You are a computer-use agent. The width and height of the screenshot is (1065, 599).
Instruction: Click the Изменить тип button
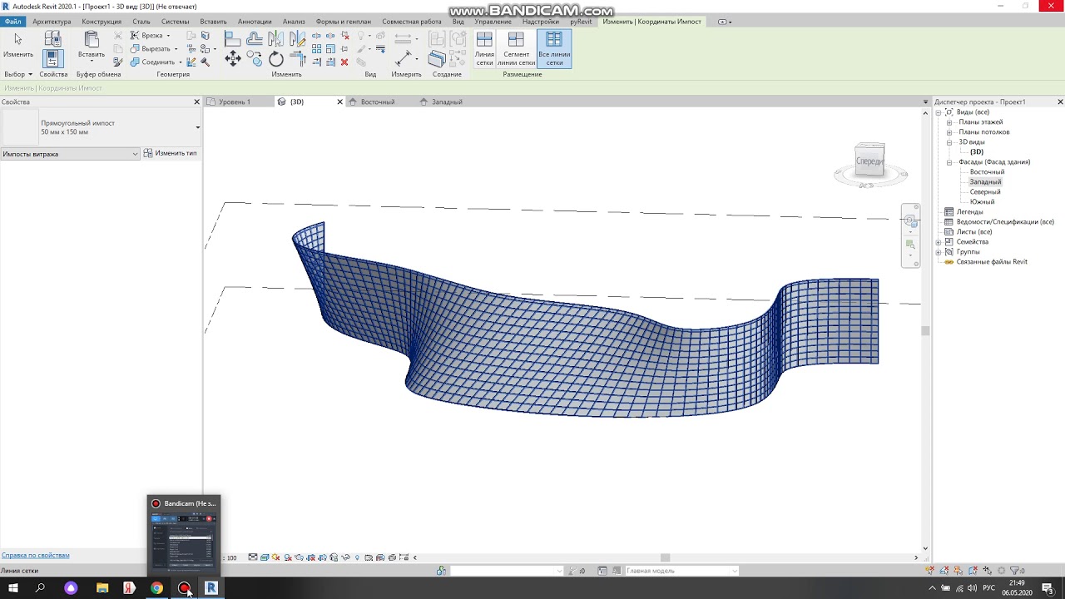[x=171, y=153]
